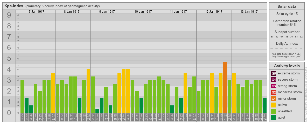
Task: Click the sunspot value 75
Action: tap(291, 37)
